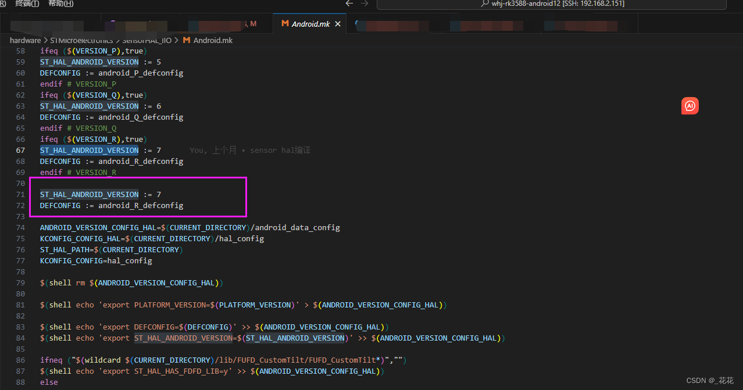
Task: Click the M file icon in the breadcrumb bar
Action: tap(186, 40)
